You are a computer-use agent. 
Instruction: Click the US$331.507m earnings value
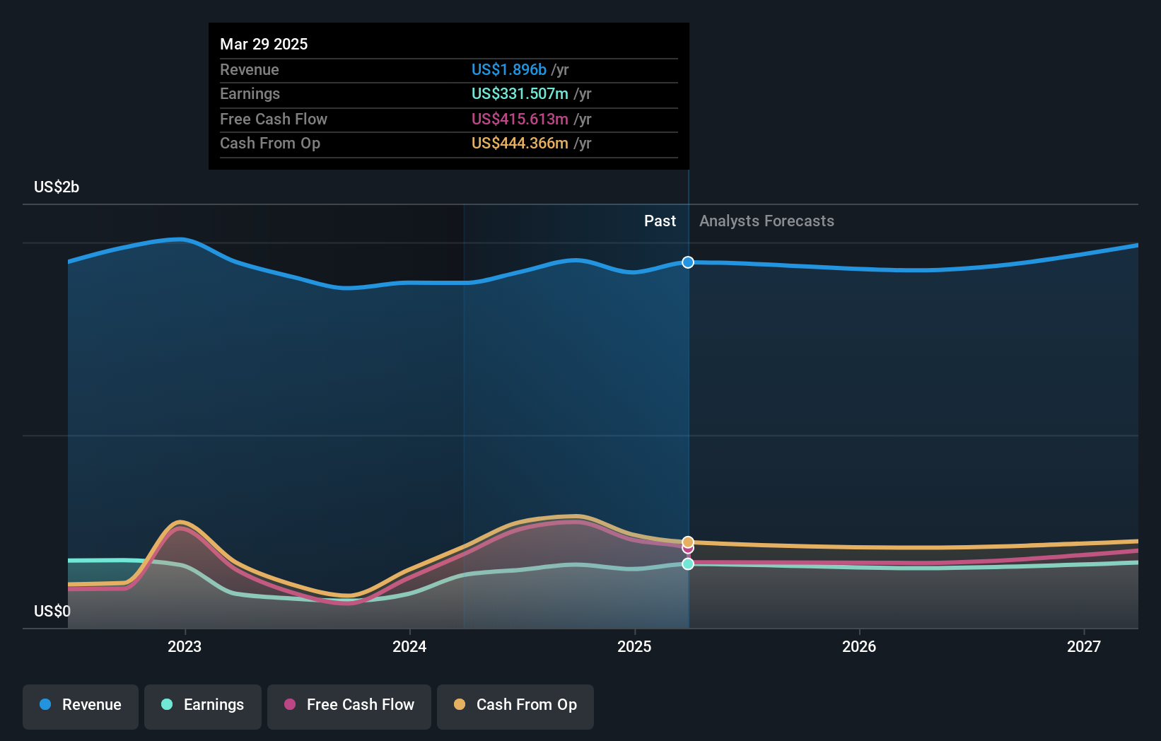[x=520, y=94]
